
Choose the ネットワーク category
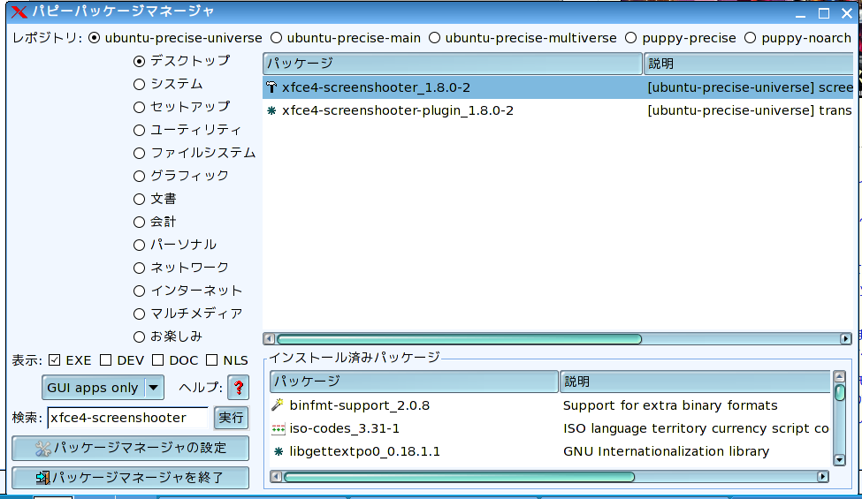pos(139,268)
